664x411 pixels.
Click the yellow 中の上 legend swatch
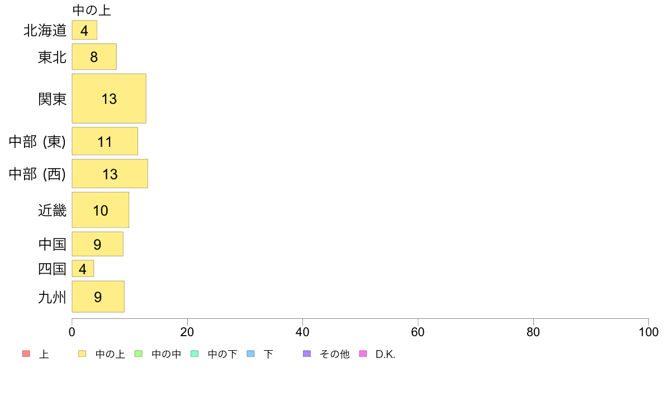pyautogui.click(x=82, y=353)
